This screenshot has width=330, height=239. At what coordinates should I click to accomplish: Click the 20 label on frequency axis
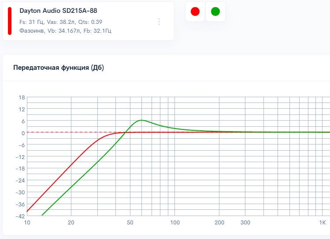pyautogui.click(x=71, y=222)
